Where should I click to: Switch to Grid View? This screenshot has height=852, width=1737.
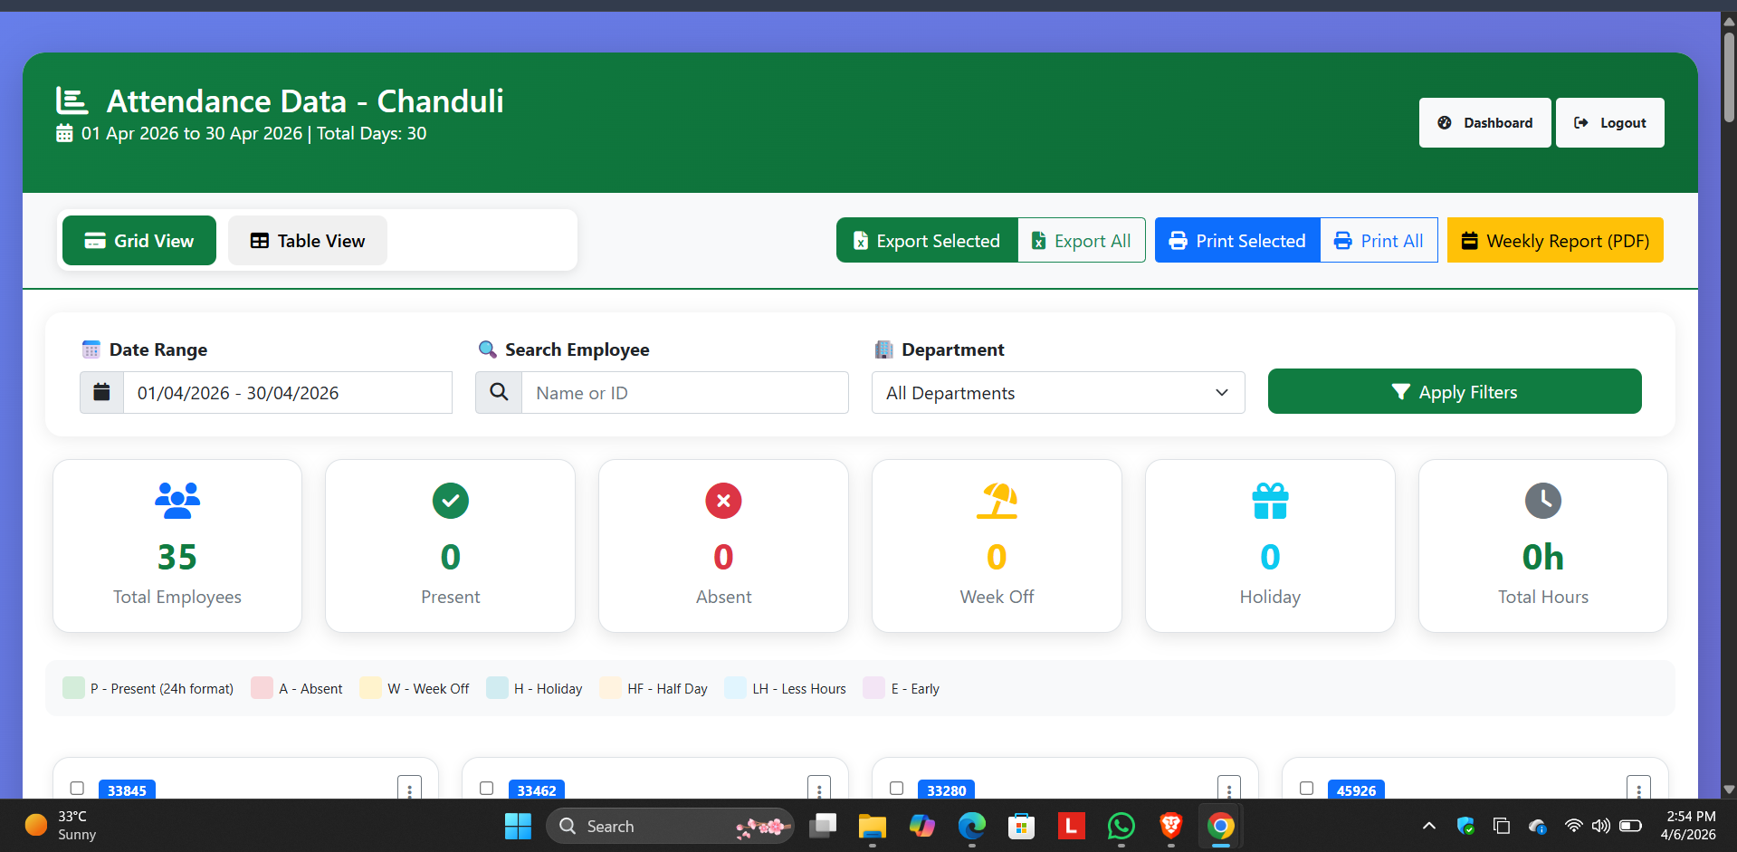pyautogui.click(x=139, y=241)
